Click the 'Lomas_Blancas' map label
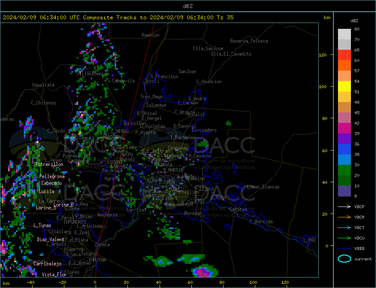 [x=263, y=187]
